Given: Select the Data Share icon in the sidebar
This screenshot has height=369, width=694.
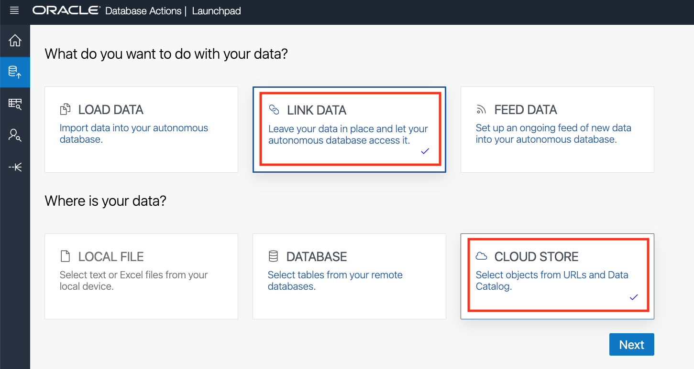Looking at the screenshot, I should (14, 167).
